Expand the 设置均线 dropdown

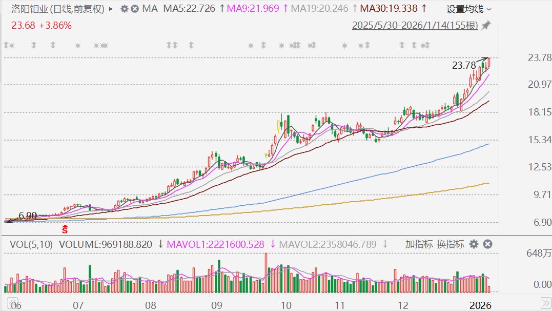pos(468,9)
